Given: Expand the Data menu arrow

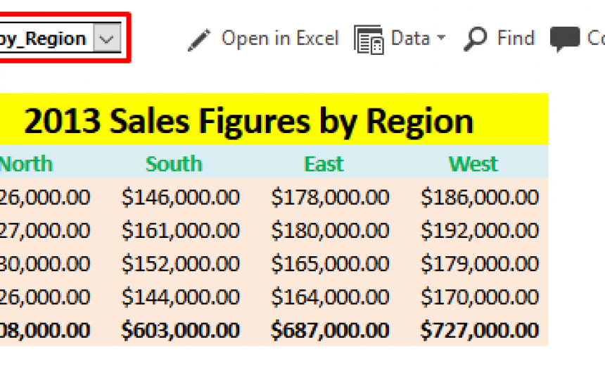Looking at the screenshot, I should pyautogui.click(x=441, y=37).
